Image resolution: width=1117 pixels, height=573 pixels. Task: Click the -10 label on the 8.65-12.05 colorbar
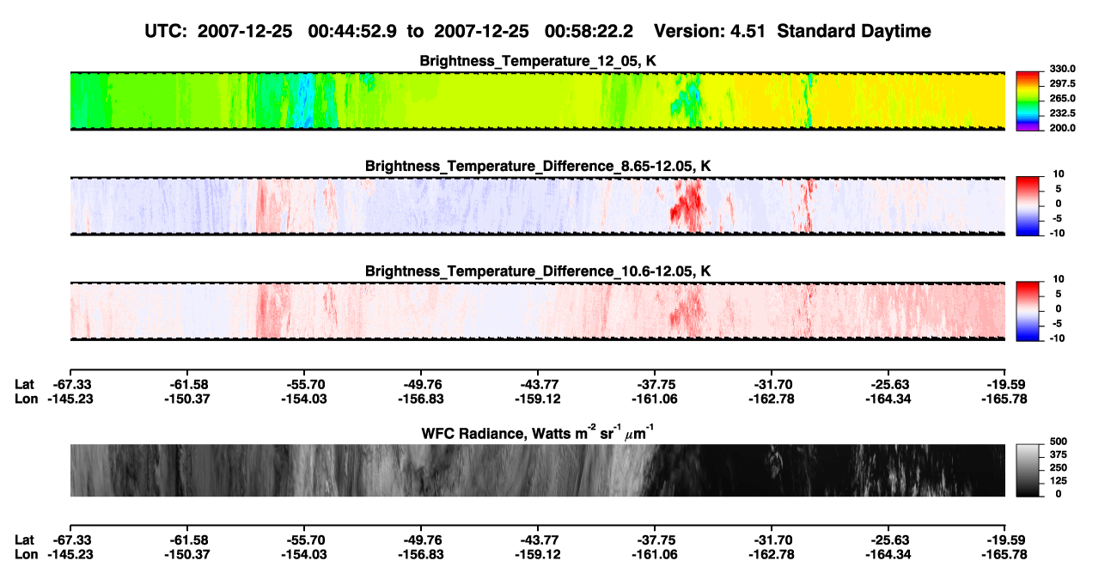coord(1056,233)
